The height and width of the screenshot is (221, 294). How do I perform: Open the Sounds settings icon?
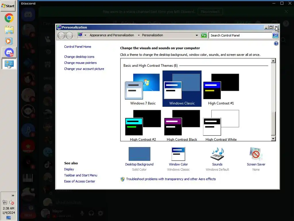pyautogui.click(x=217, y=154)
